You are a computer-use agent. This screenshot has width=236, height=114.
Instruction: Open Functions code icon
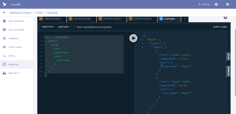click(4, 47)
